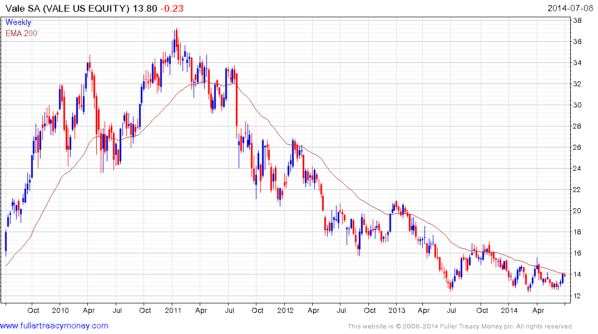
Task: Select the y-axis label '34'
Action: click(x=577, y=62)
